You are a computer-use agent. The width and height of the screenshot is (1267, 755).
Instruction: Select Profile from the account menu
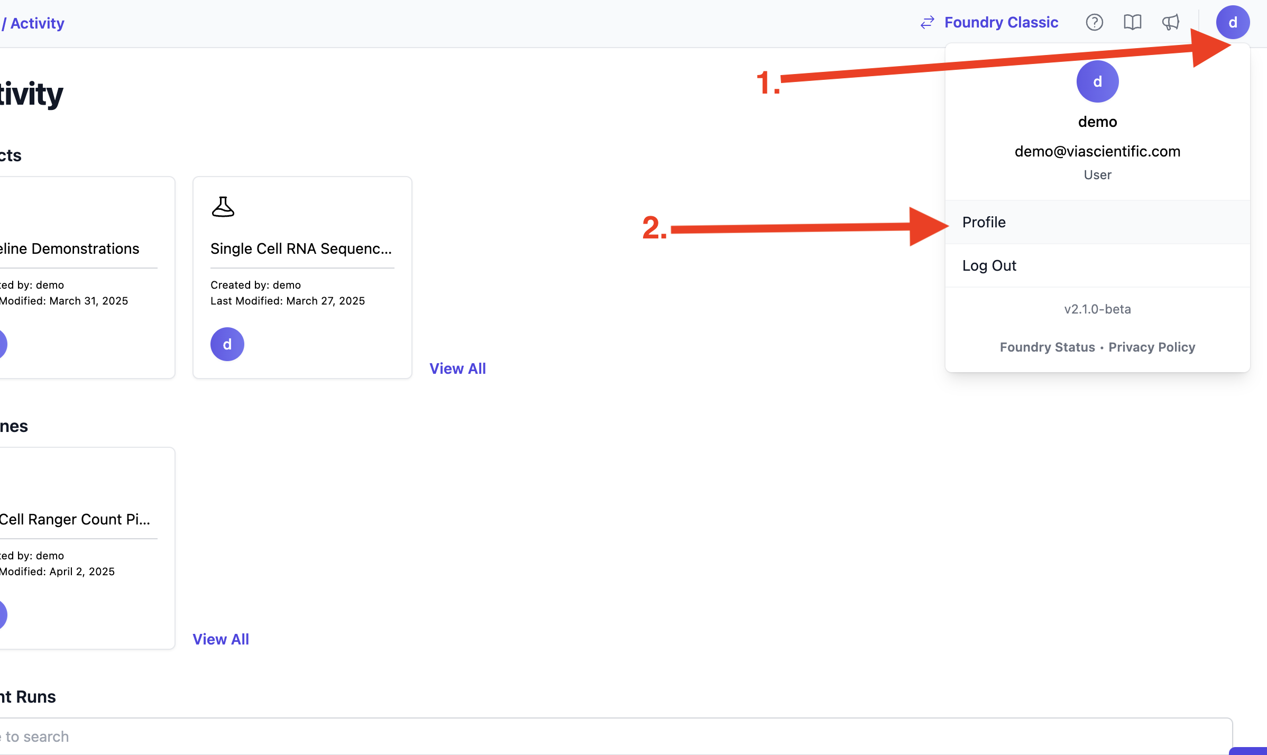tap(984, 222)
